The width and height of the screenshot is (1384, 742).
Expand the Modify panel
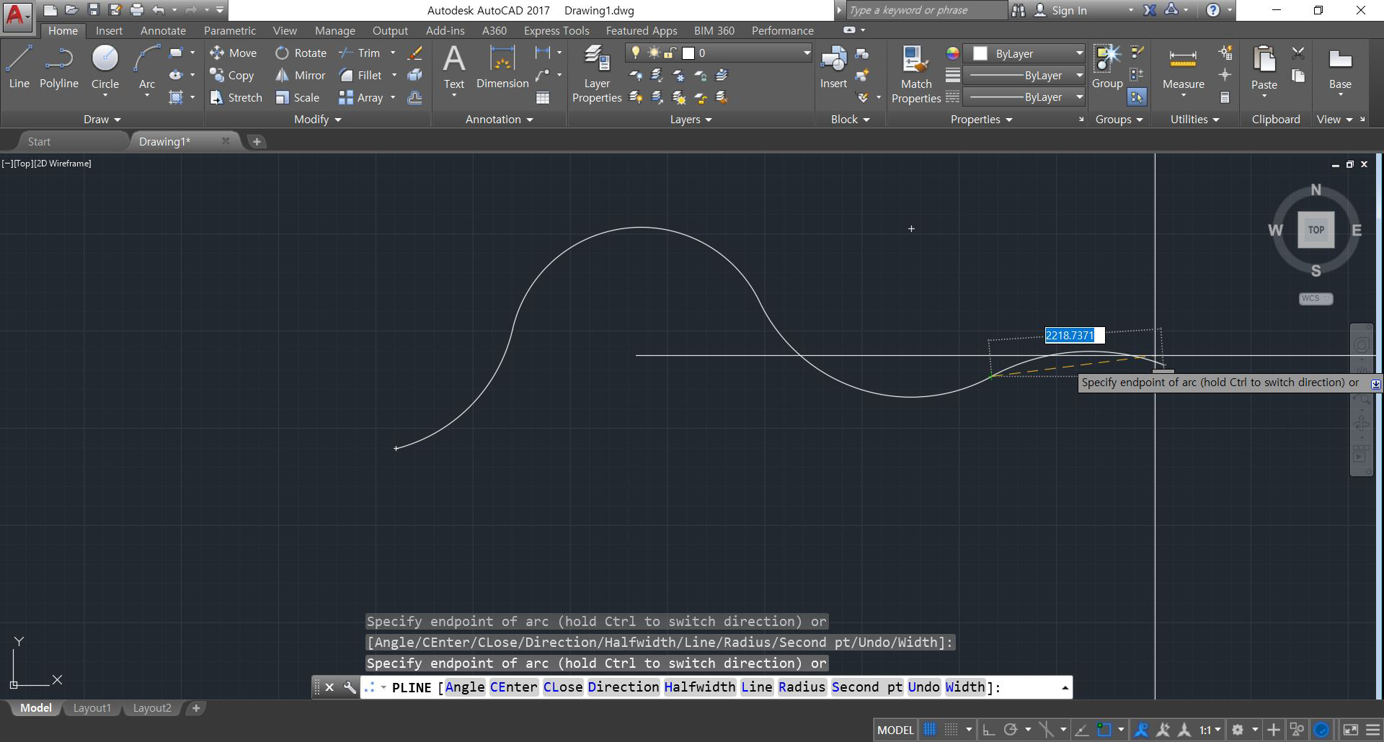point(317,120)
